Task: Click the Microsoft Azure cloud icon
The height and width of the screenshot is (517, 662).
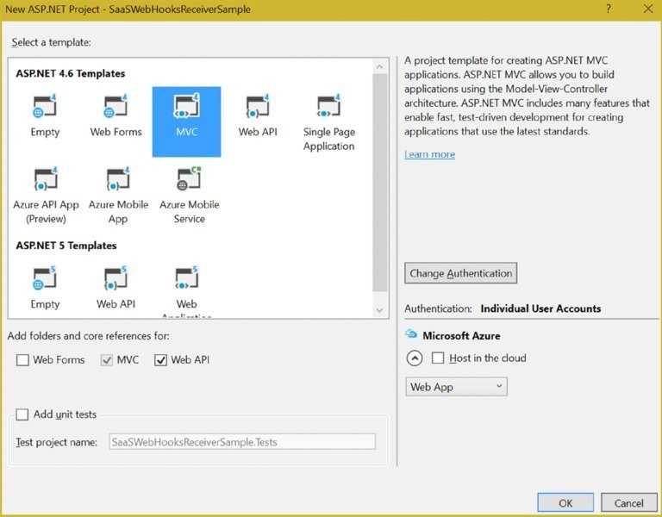Action: point(411,334)
